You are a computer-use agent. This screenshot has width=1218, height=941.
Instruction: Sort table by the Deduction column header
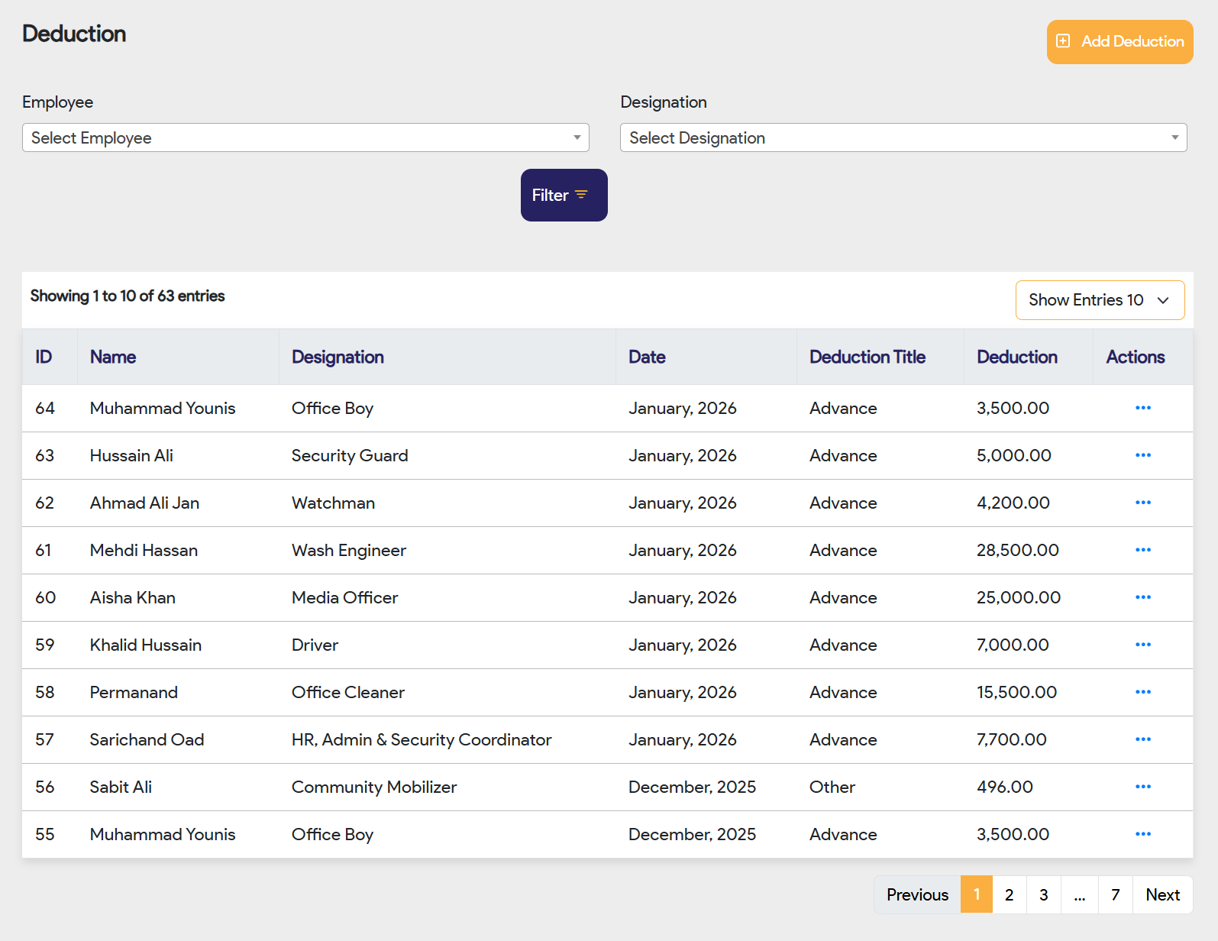[1016, 357]
